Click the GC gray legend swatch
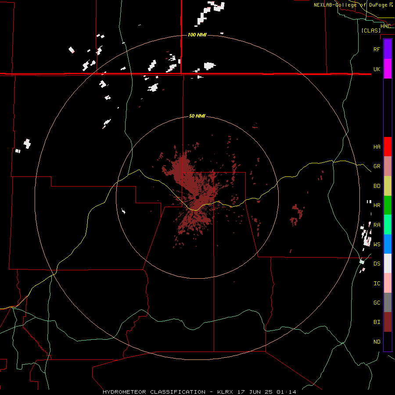 (388, 302)
